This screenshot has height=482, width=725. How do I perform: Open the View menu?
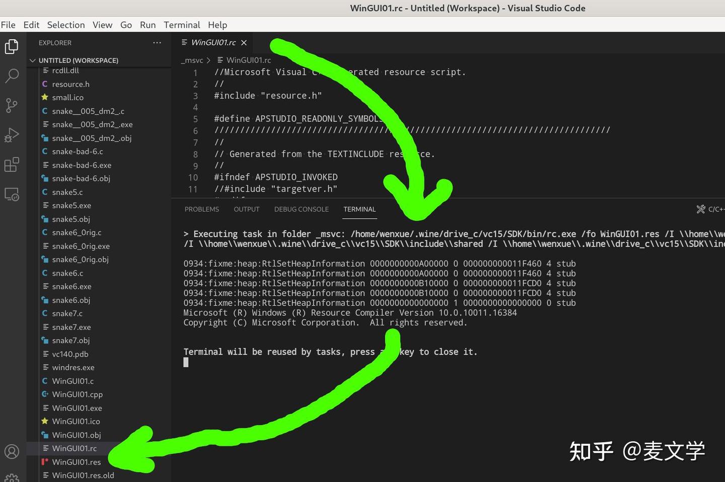tap(102, 25)
